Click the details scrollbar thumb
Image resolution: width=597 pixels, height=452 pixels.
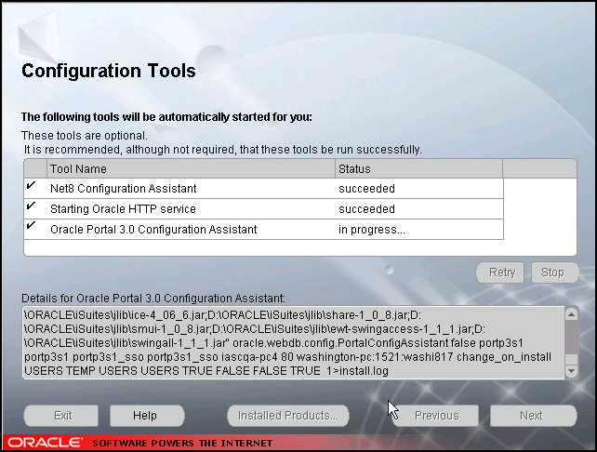click(x=571, y=359)
